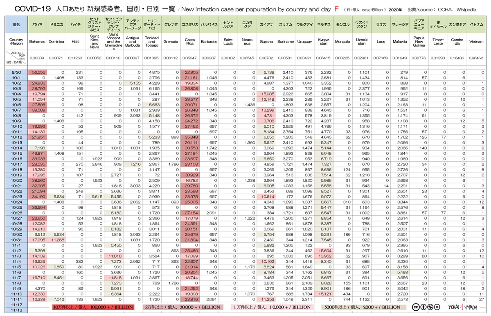This screenshot has width=491, height=316.
Task: Click the CC non-commercial crossed dollar icon
Action: pos(430,306)
